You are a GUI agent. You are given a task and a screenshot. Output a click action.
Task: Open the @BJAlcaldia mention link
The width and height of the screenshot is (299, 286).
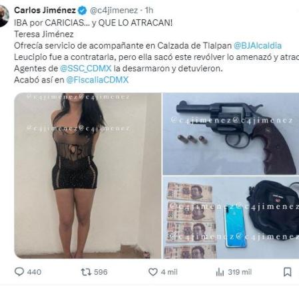pyautogui.click(x=258, y=46)
